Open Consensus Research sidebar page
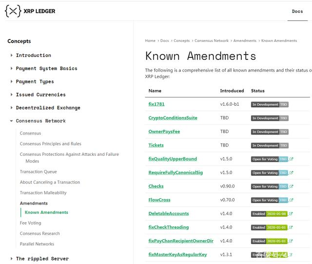The height and width of the screenshot is (264, 312). [x=39, y=234]
